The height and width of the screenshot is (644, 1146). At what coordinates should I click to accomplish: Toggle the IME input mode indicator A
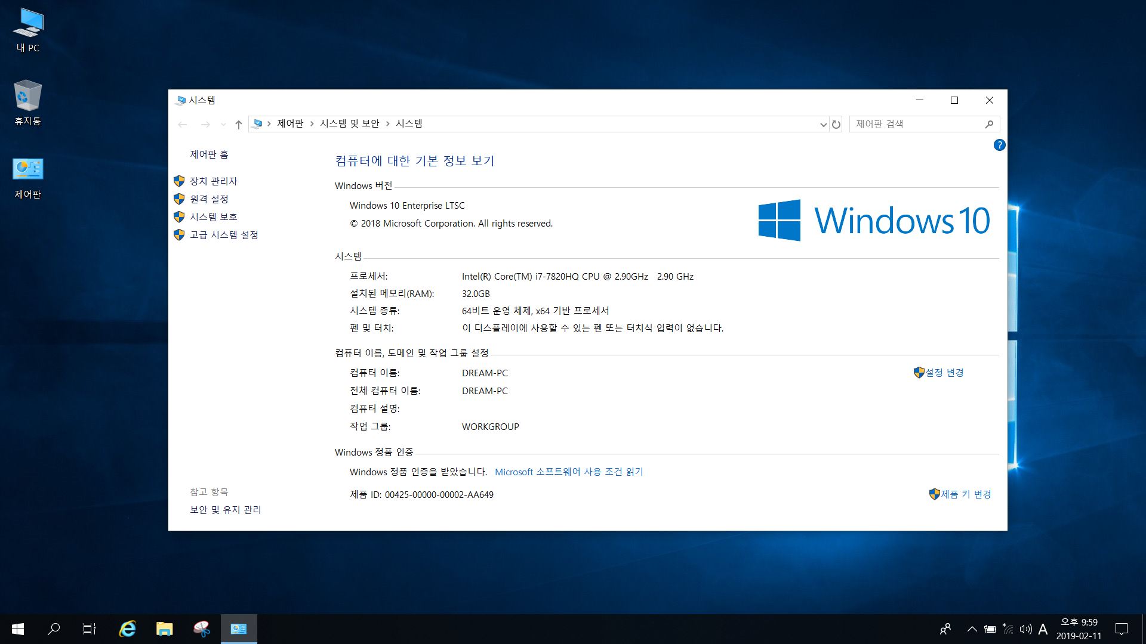1043,629
